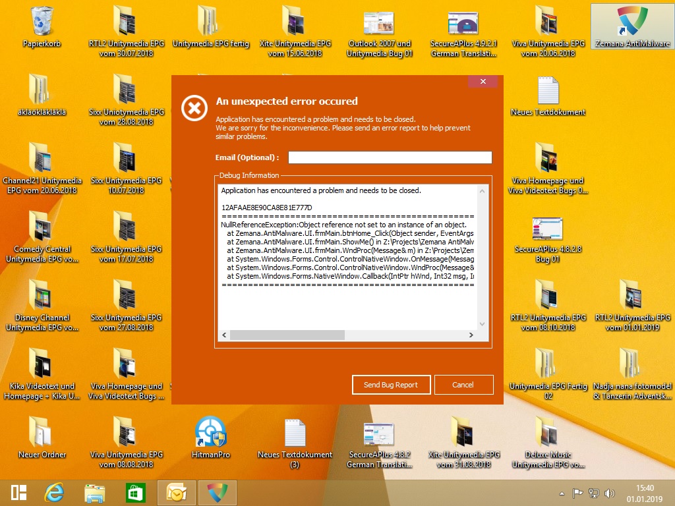
Task: Select the Neuer Ordner folder
Action: [42, 437]
